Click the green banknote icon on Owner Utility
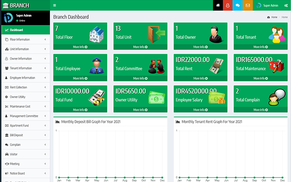 (x=156, y=98)
